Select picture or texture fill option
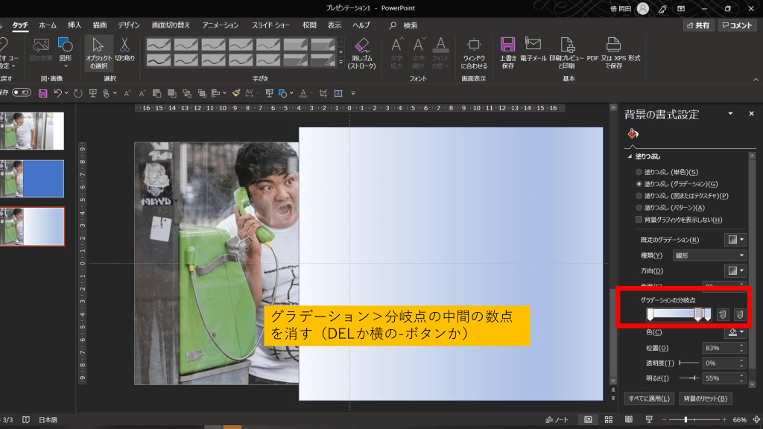The width and height of the screenshot is (763, 429). click(x=639, y=196)
